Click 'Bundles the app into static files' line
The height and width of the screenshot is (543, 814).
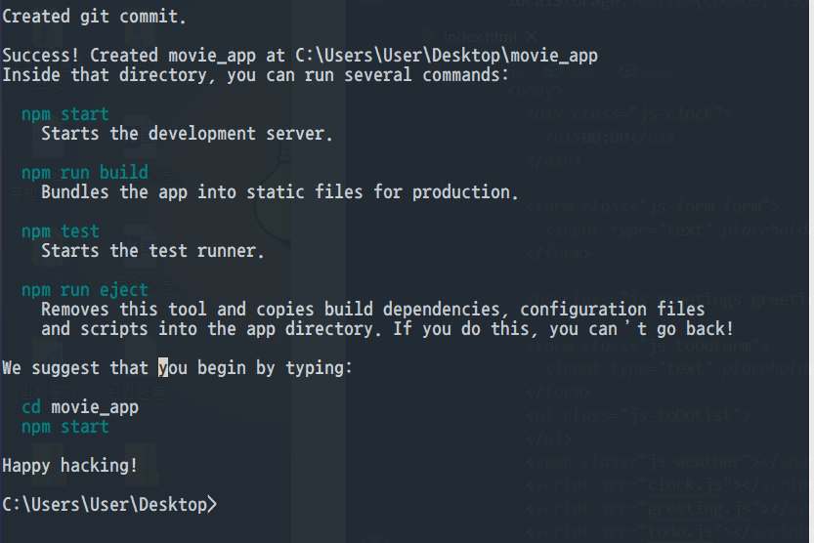279,192
